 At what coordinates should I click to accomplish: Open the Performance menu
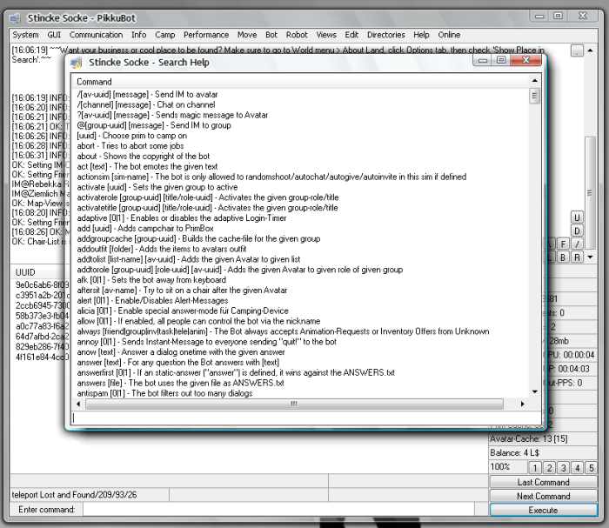point(207,35)
